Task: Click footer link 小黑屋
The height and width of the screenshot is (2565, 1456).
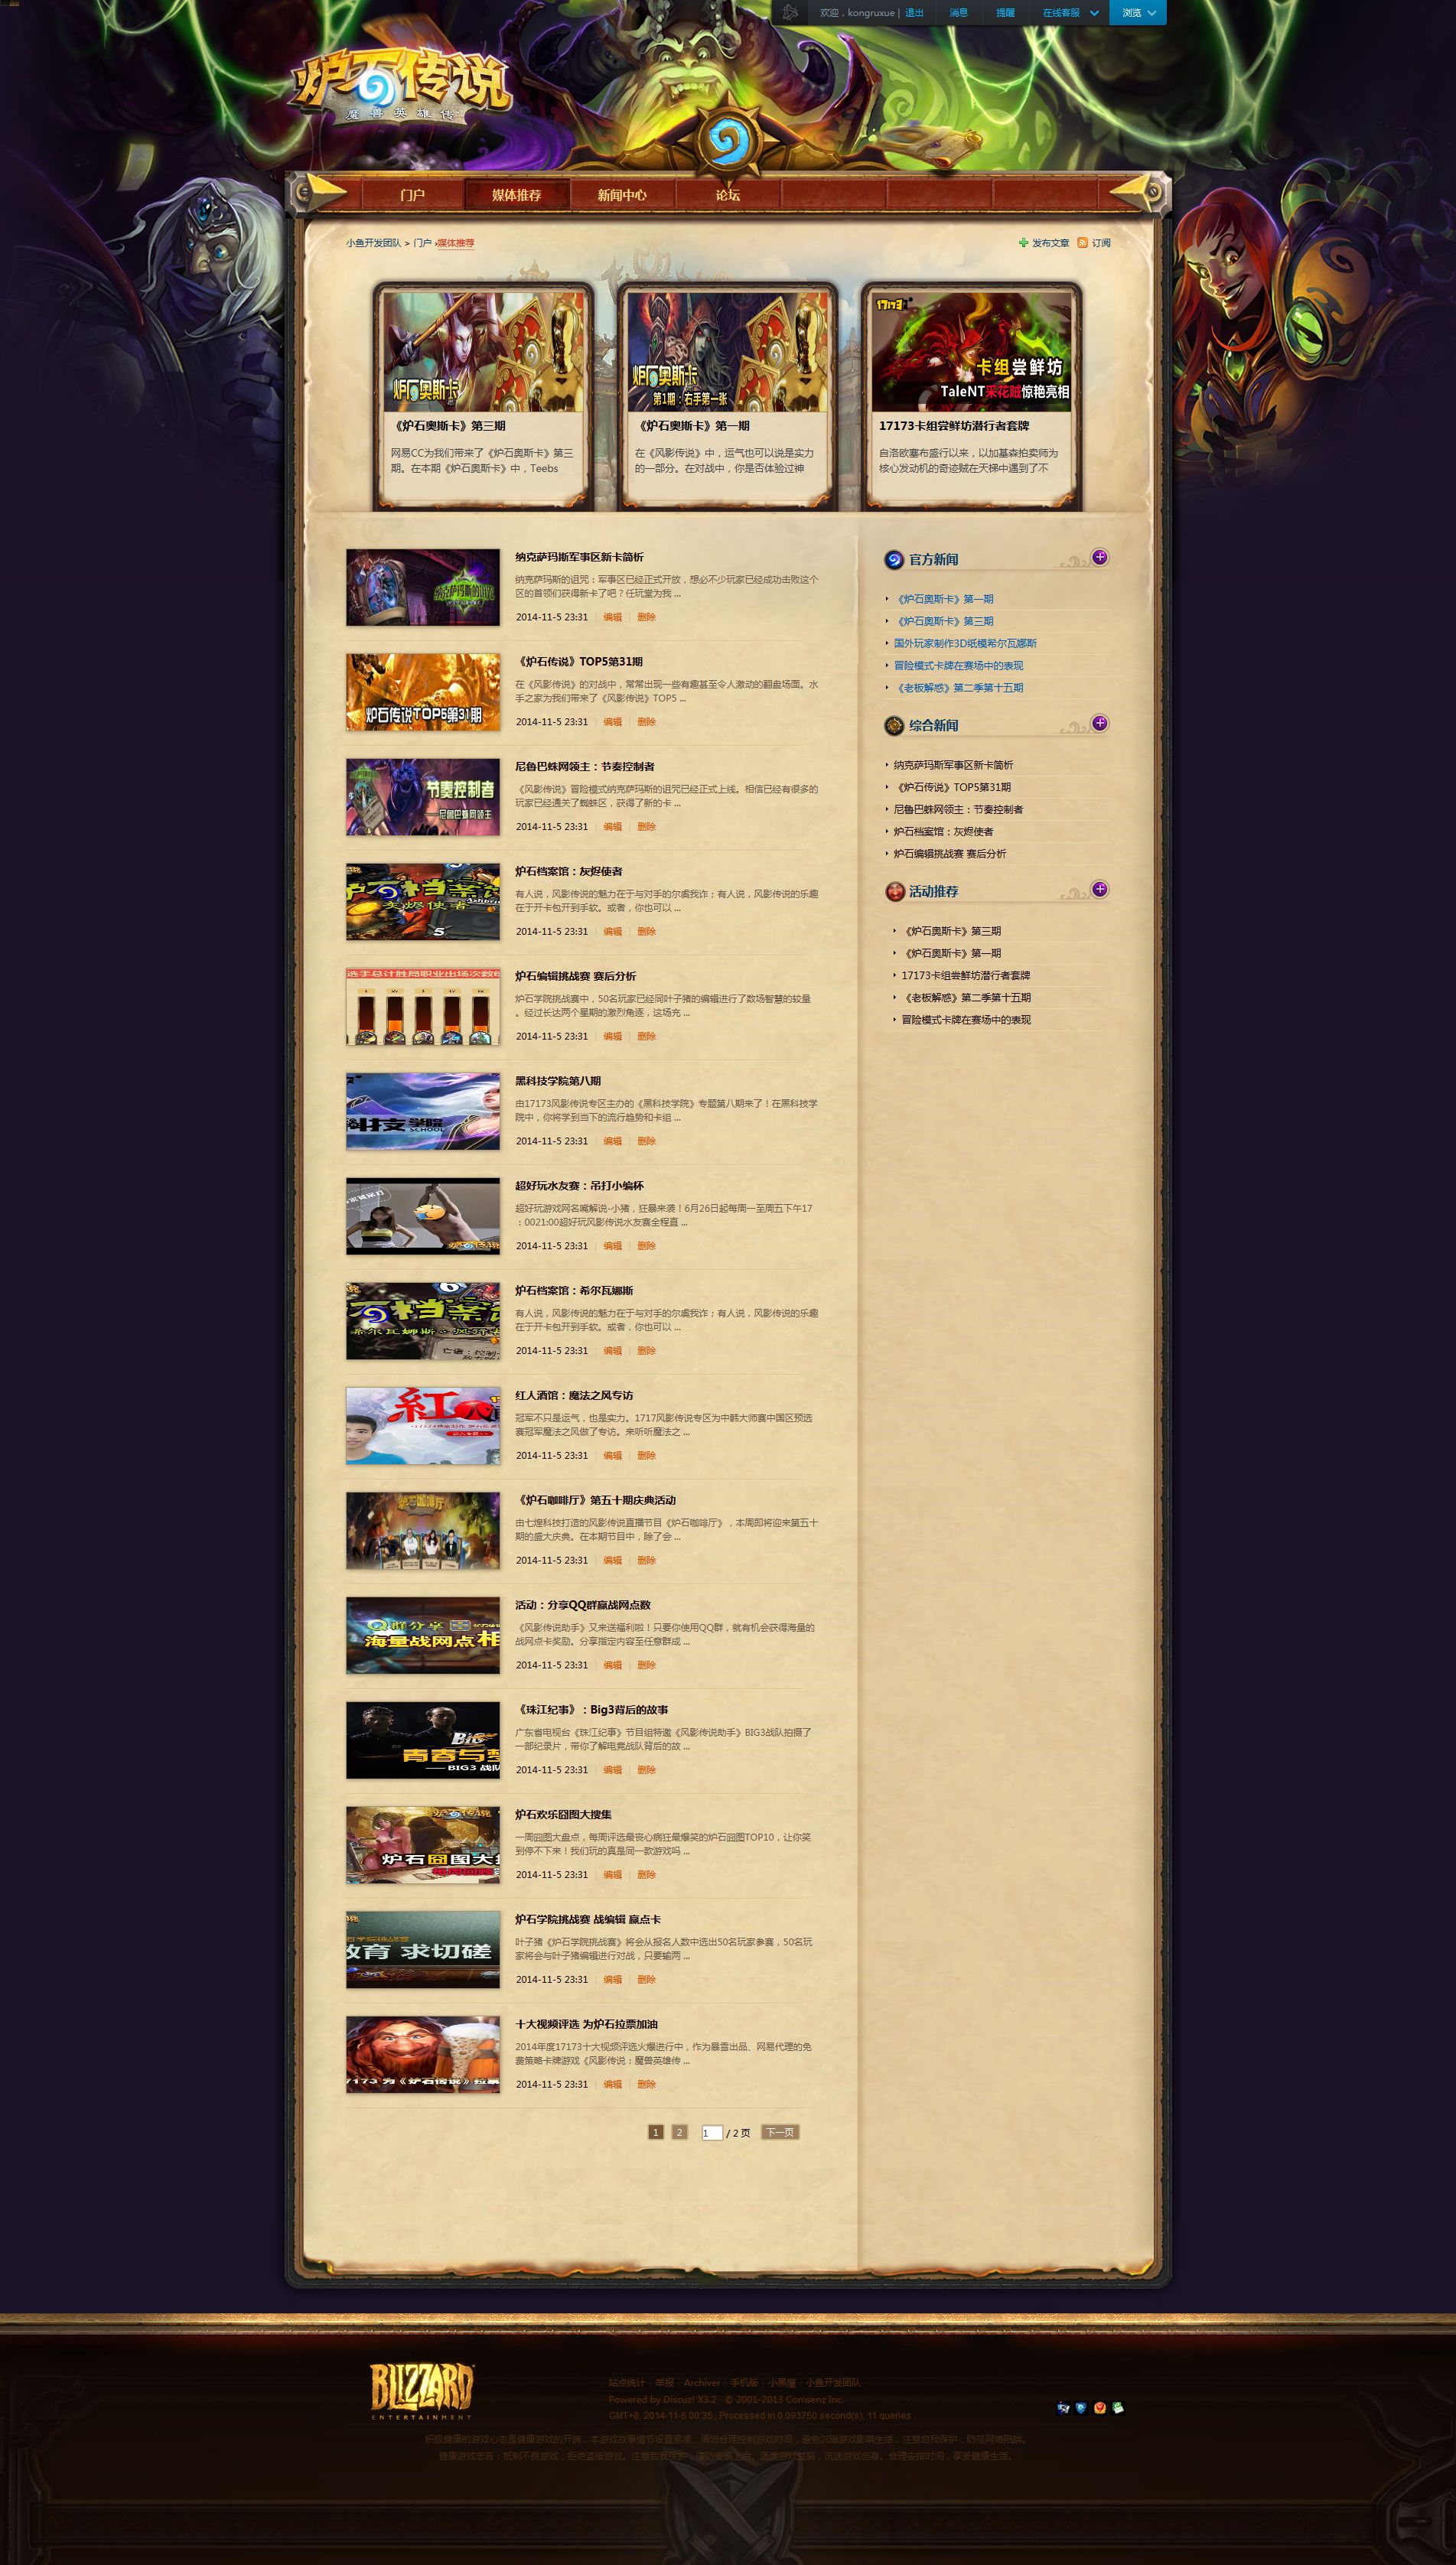Action: coord(782,2382)
